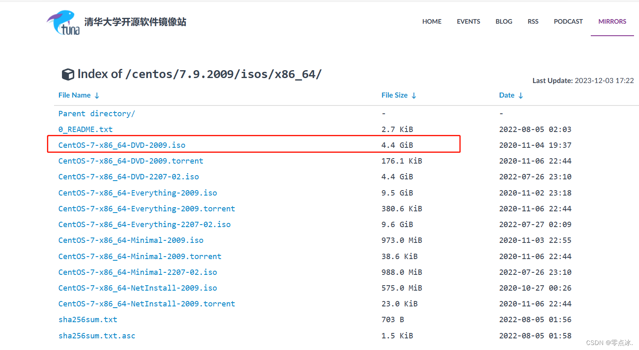Image resolution: width=639 pixels, height=350 pixels.
Task: Click date 2022-08-05 01:58
Action: pos(535,336)
